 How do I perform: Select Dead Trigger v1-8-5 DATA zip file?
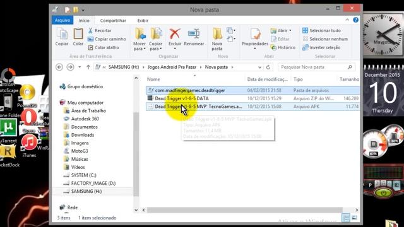coord(252,98)
